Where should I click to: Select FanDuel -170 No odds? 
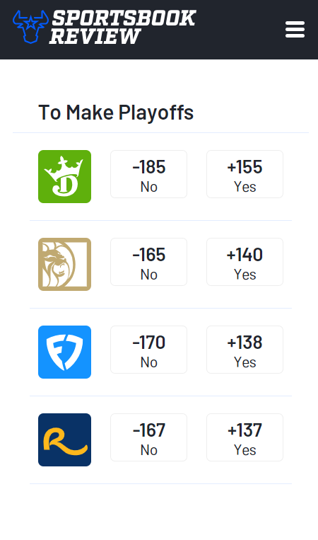pyautogui.click(x=148, y=350)
